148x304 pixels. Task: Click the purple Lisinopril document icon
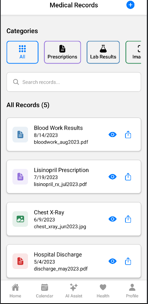click(x=20, y=177)
